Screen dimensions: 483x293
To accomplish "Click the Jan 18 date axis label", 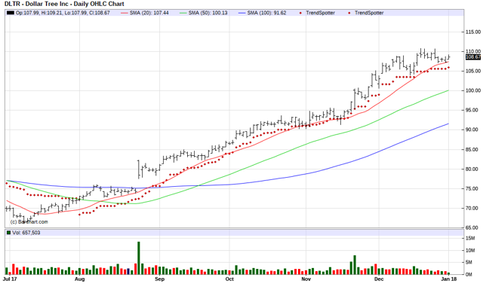I will tap(449, 279).
